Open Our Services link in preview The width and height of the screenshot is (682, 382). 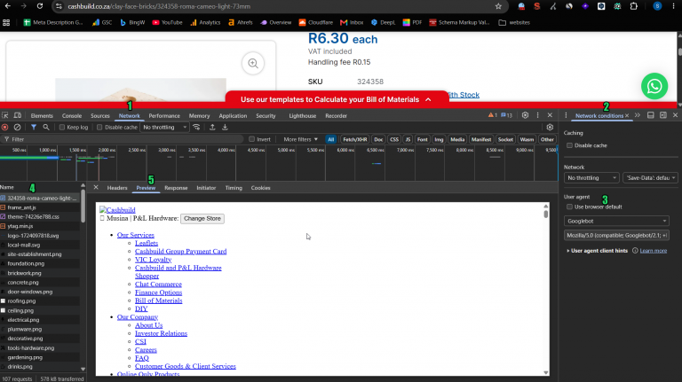[136, 235]
